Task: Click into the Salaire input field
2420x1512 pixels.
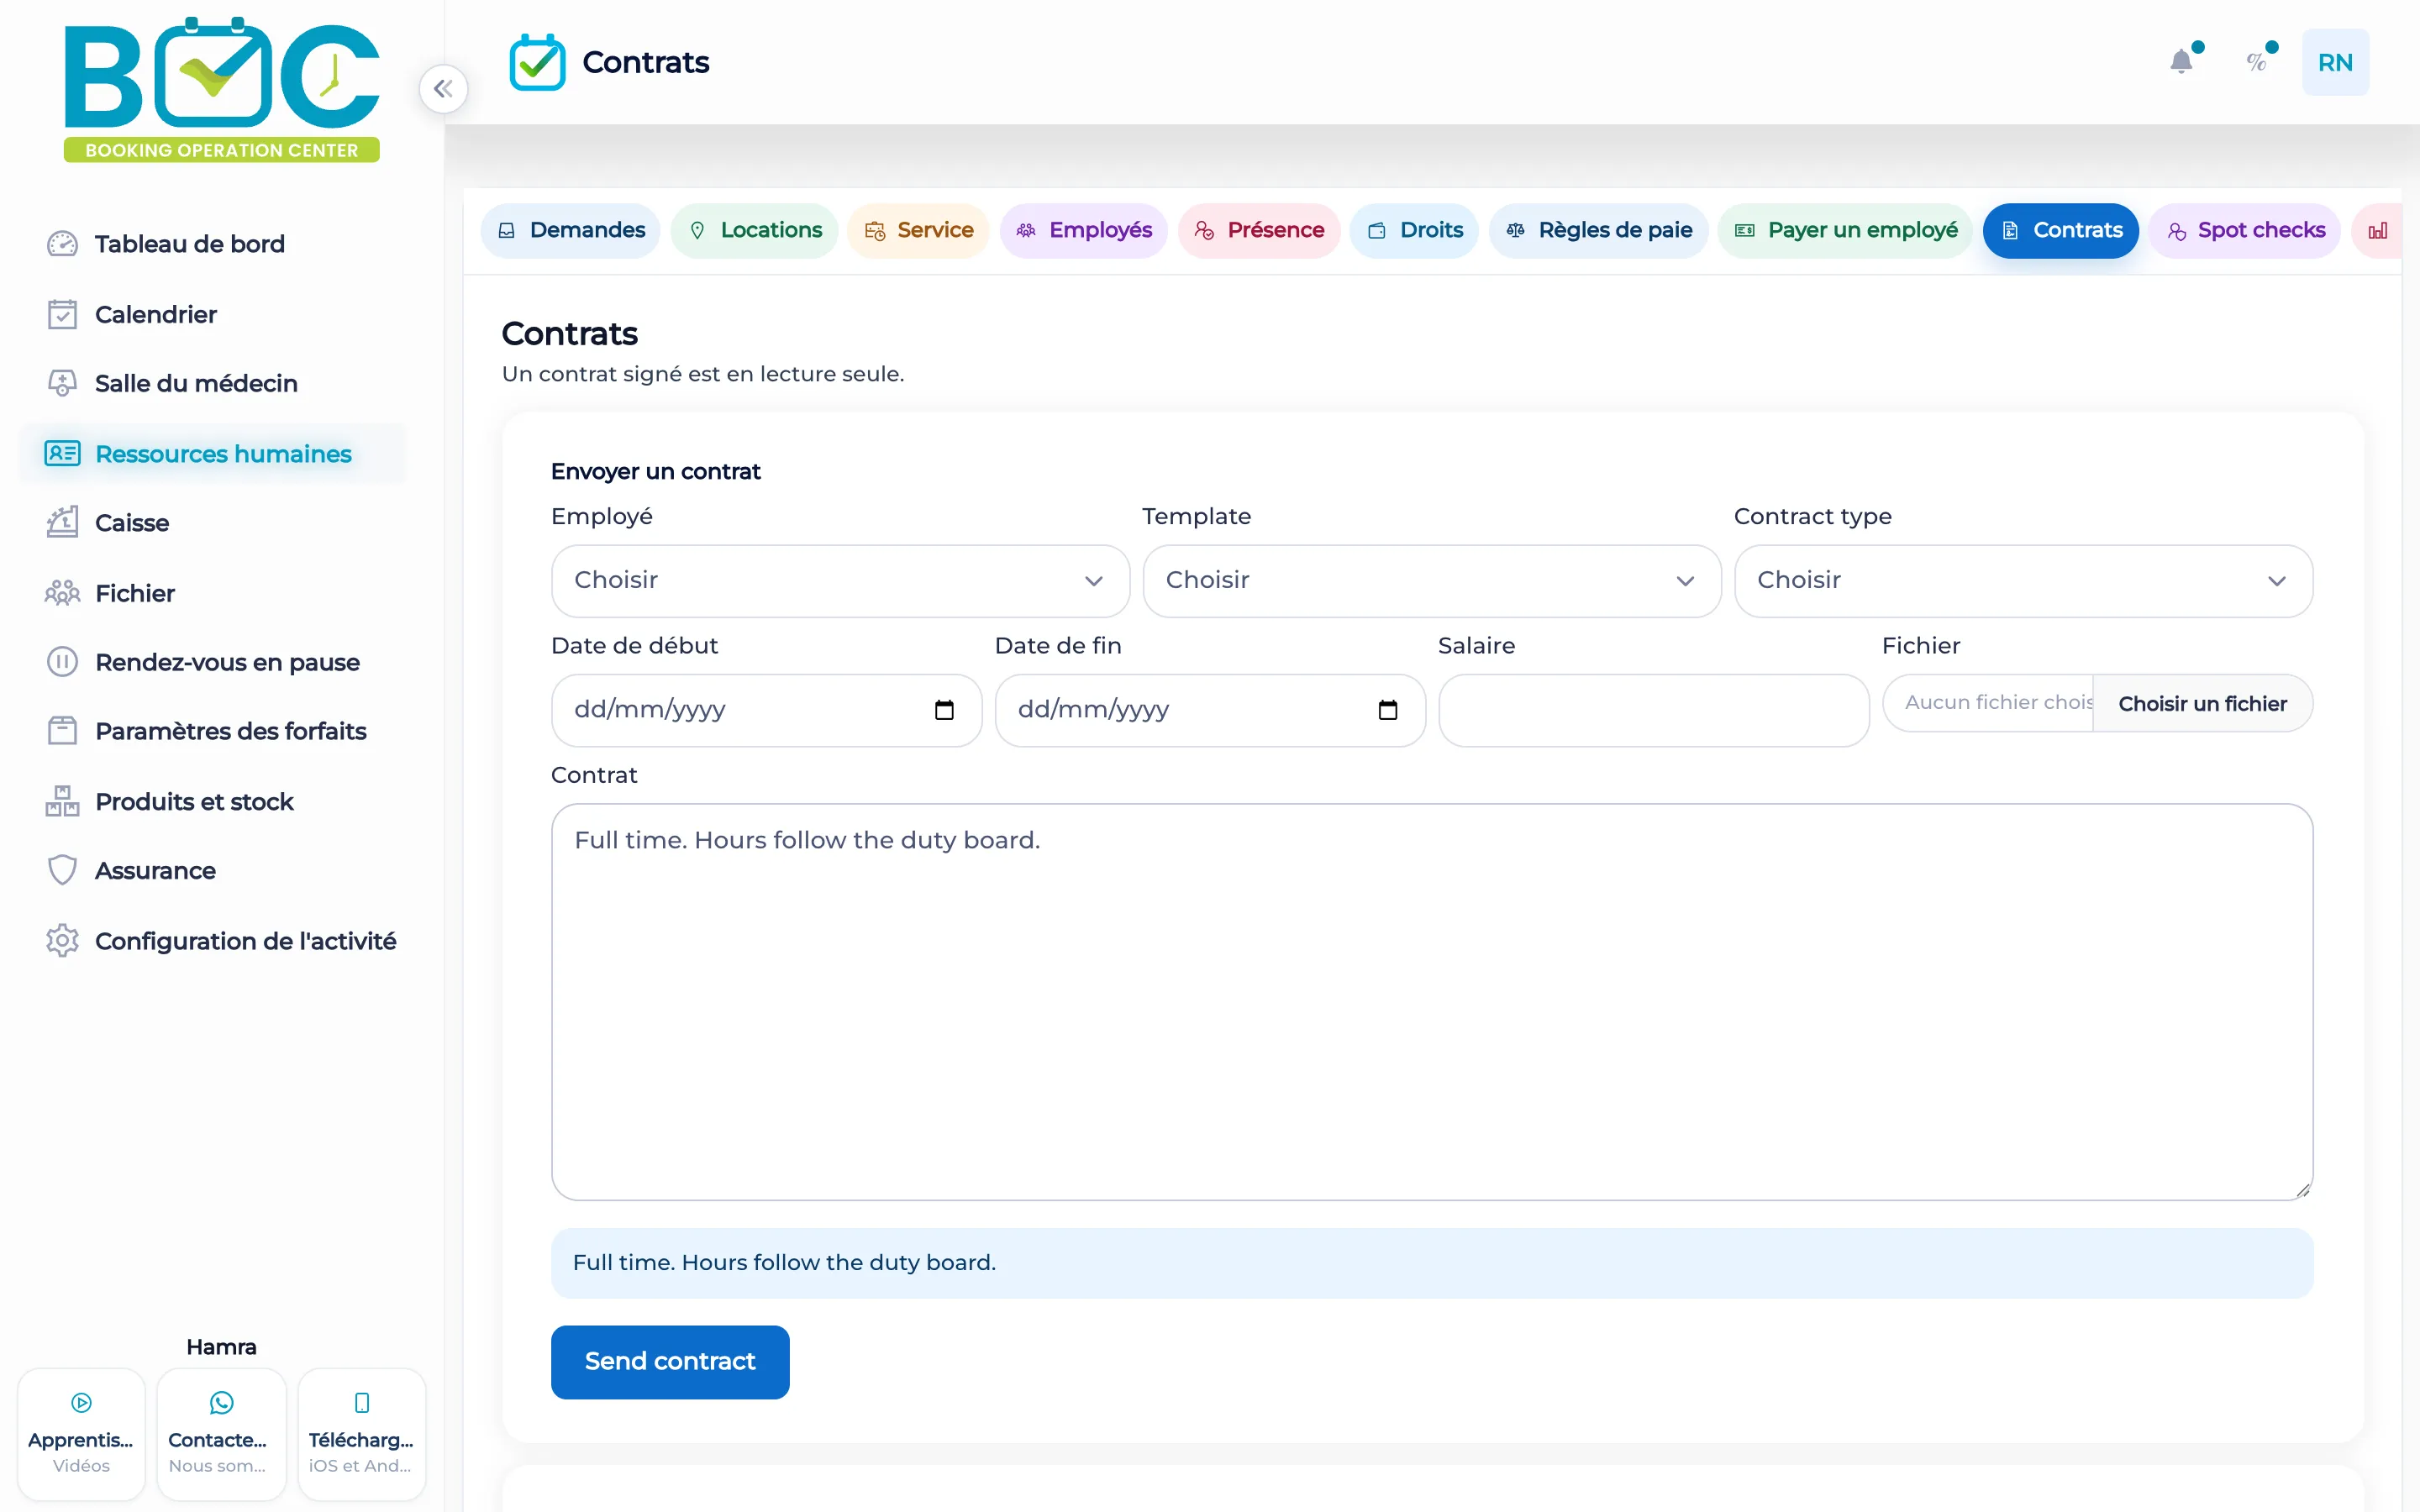Action: tap(1654, 710)
